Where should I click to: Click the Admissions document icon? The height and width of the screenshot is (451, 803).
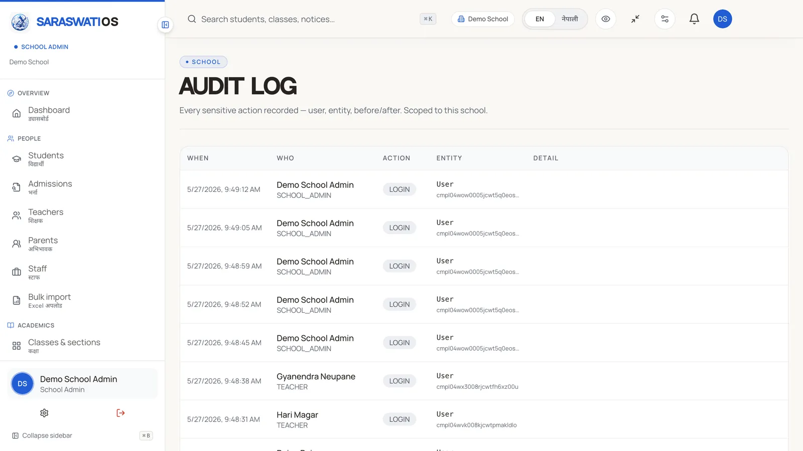click(x=17, y=187)
